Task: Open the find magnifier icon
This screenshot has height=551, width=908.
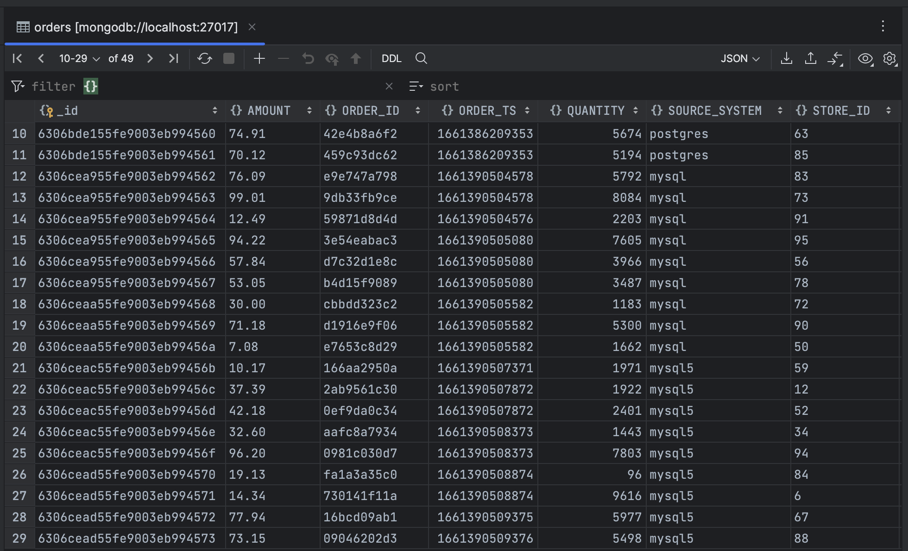Action: click(421, 58)
